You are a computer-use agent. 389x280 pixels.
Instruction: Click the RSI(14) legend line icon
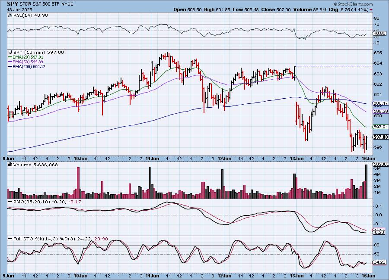tap(10, 15)
